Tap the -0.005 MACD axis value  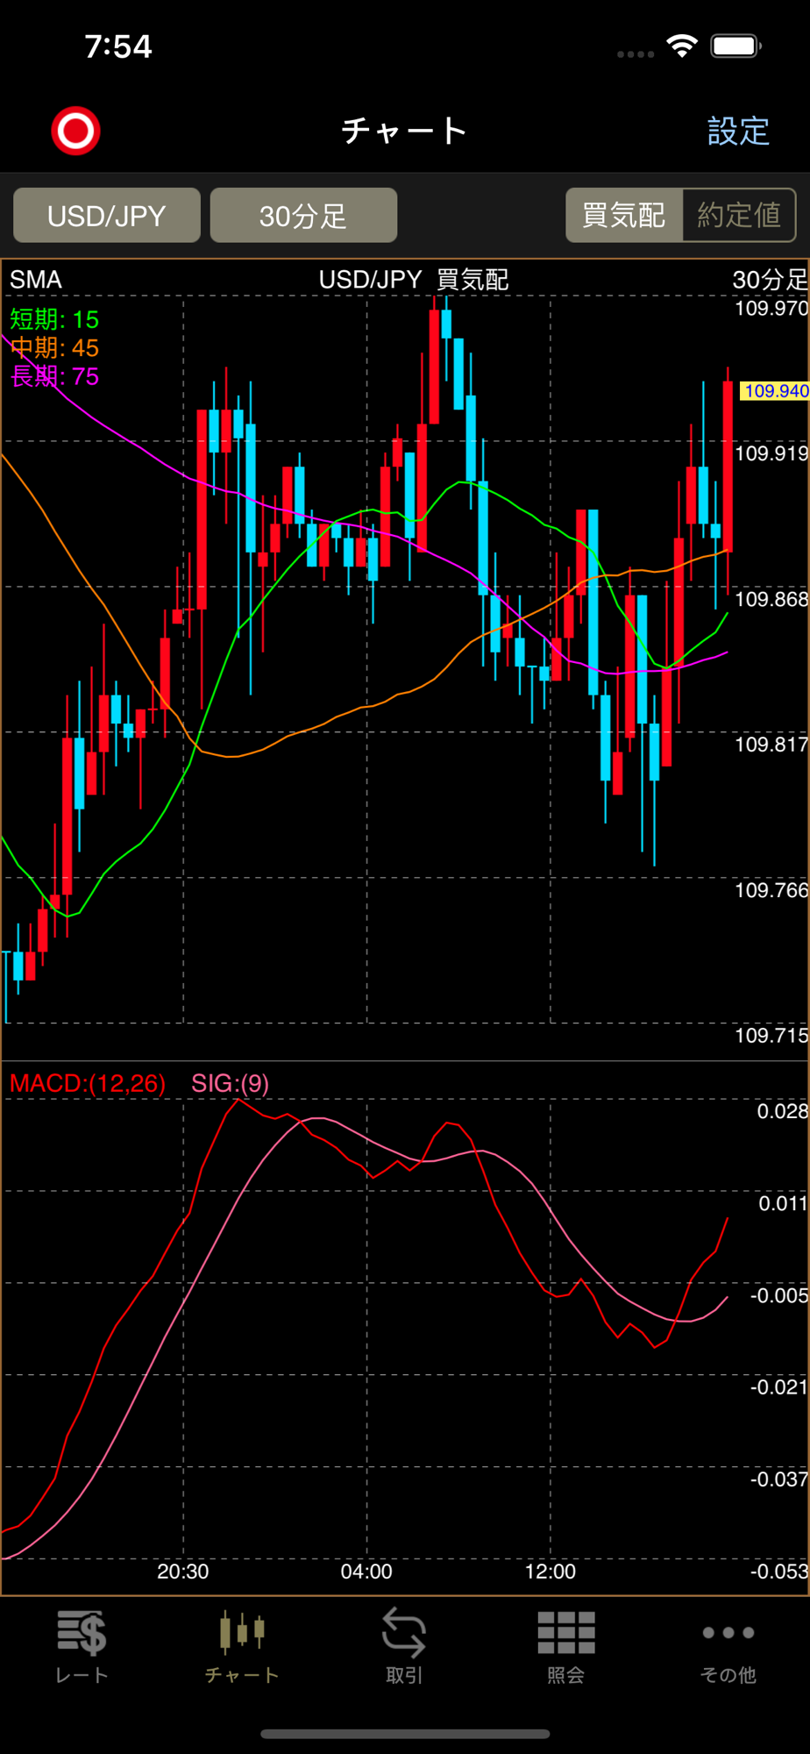tap(779, 1296)
